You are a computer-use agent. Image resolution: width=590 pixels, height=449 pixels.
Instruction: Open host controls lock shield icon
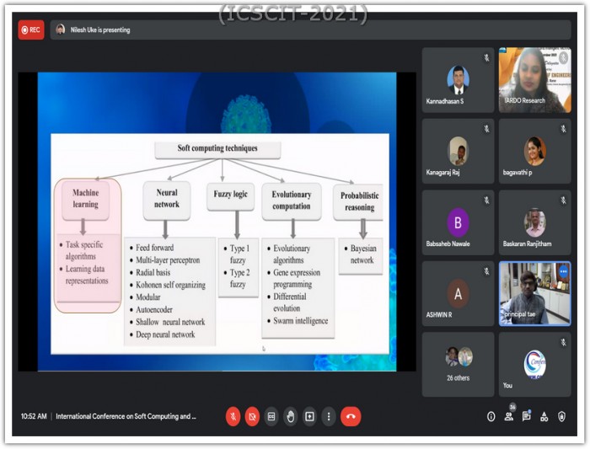coord(562,416)
